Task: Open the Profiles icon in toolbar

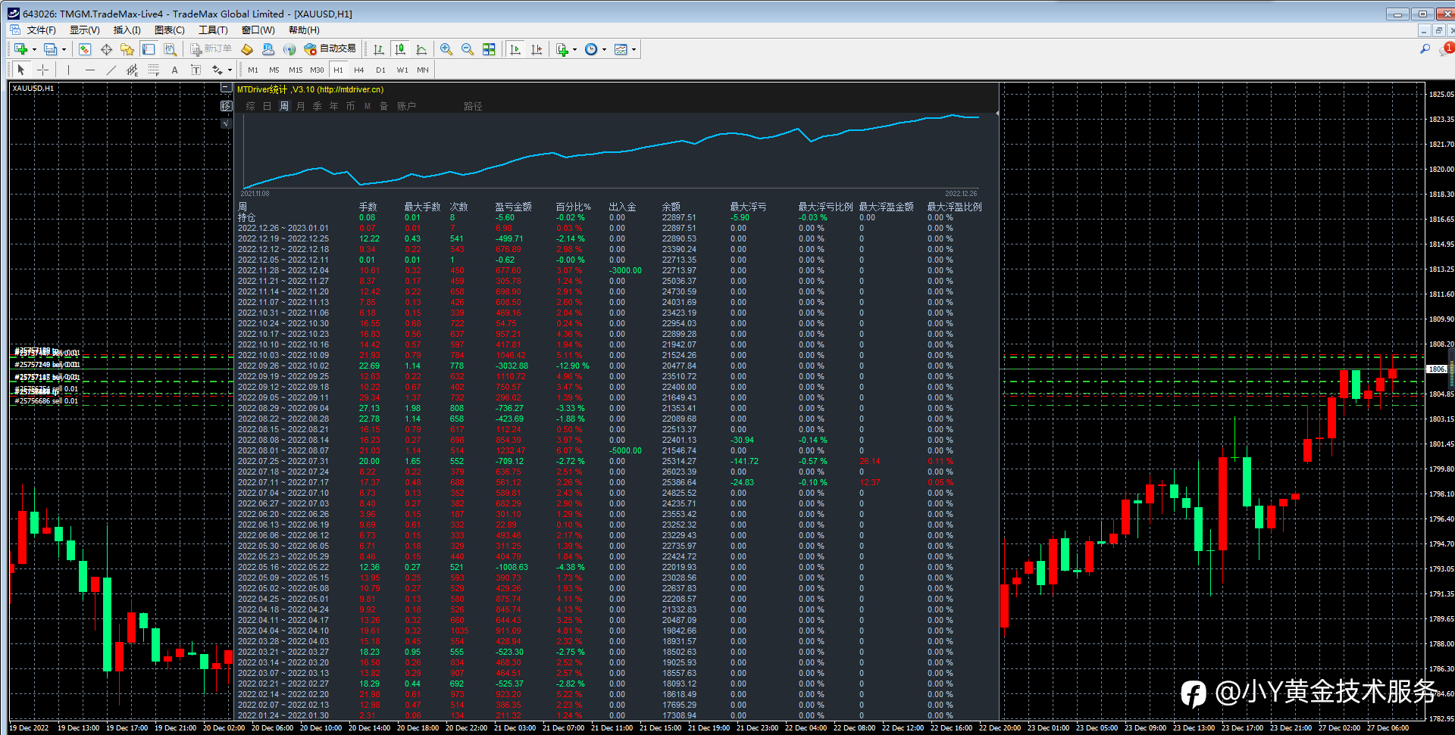Action: tap(50, 49)
